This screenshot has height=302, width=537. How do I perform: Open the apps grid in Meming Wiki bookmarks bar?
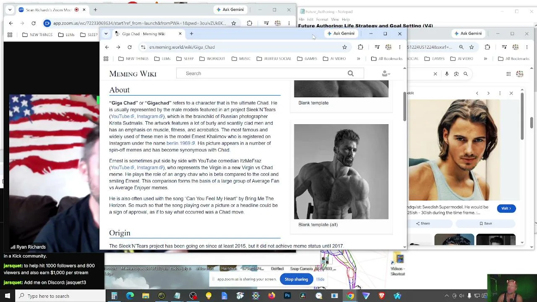point(106,59)
